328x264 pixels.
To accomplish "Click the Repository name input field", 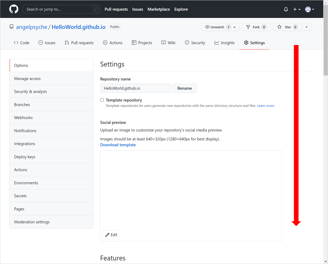I will pos(135,88).
